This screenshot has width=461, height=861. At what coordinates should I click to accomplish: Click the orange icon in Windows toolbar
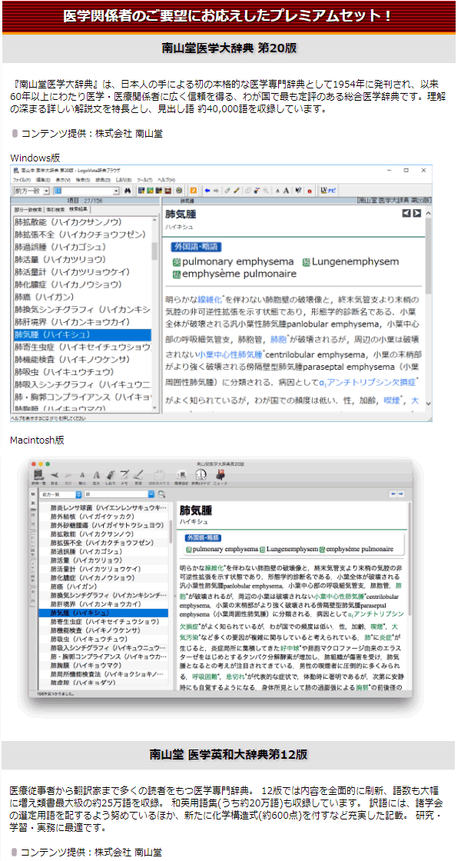pyautogui.click(x=193, y=191)
